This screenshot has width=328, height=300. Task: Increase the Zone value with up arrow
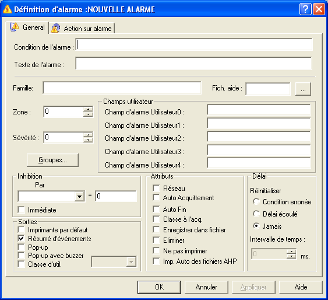88,109
